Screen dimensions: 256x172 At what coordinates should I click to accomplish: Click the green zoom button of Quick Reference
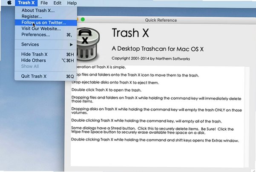tap(83, 20)
